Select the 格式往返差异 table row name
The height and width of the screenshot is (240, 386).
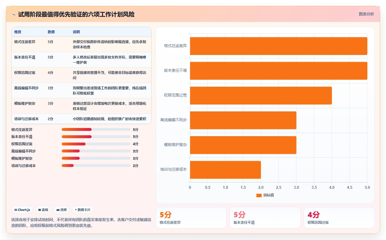click(x=25, y=42)
